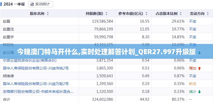Screen dimensions: 213x103
Task: Click the 合计 total row label
Action: pyautogui.click(x=7, y=99)
